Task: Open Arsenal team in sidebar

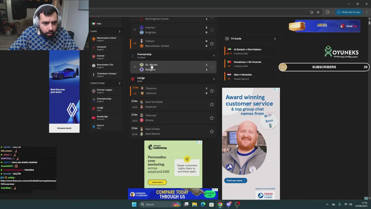Action: (106, 57)
